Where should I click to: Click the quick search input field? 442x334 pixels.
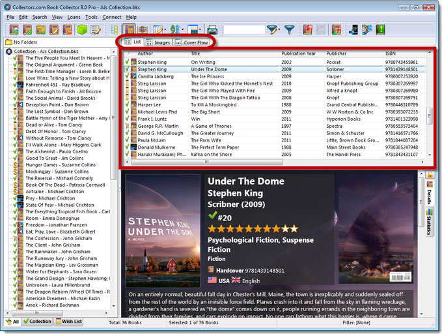click(x=243, y=29)
